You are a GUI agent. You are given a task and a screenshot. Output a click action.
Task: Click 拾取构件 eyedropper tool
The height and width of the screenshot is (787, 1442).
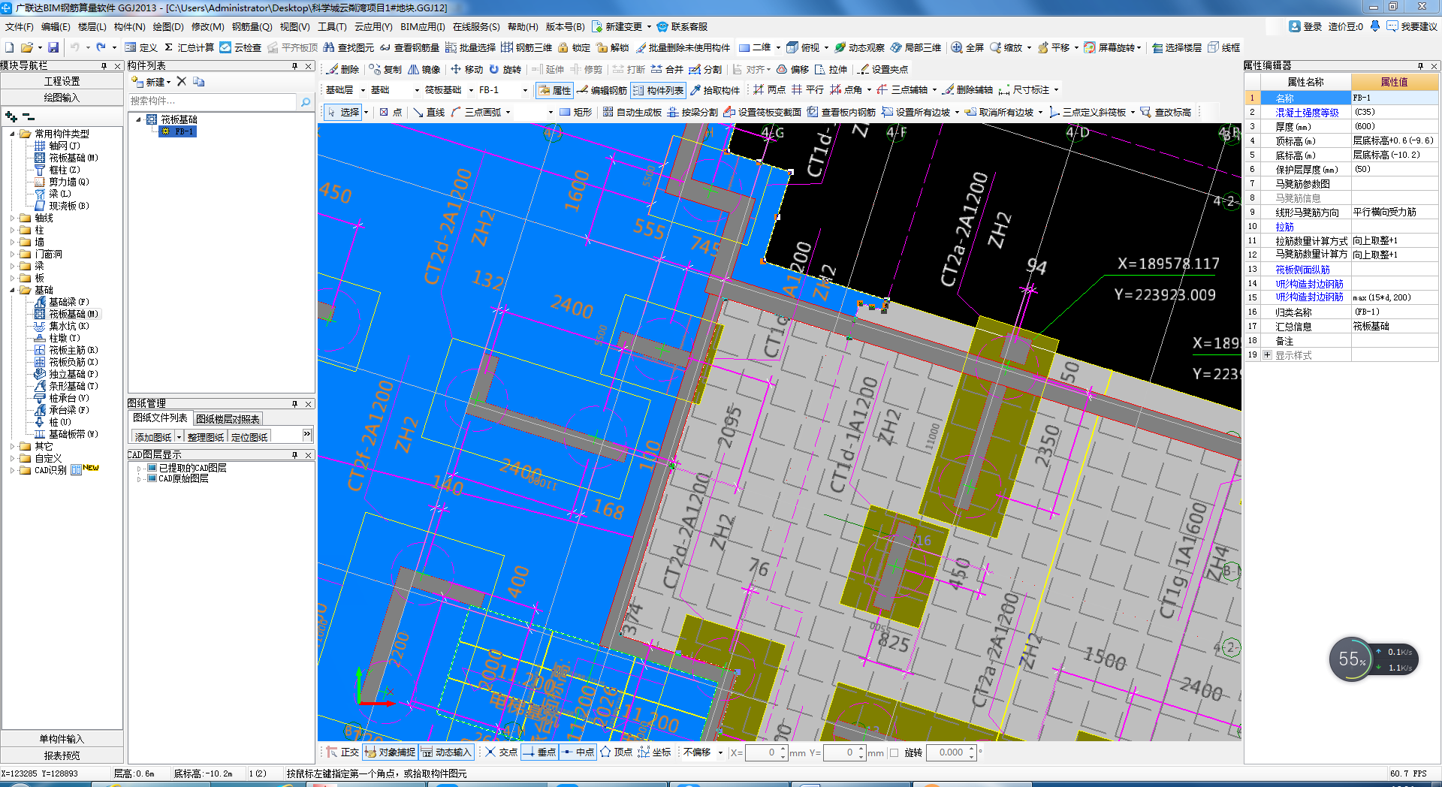click(714, 90)
